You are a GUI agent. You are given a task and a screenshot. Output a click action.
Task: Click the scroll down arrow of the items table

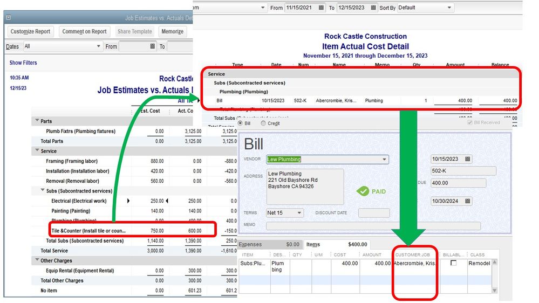click(495, 291)
